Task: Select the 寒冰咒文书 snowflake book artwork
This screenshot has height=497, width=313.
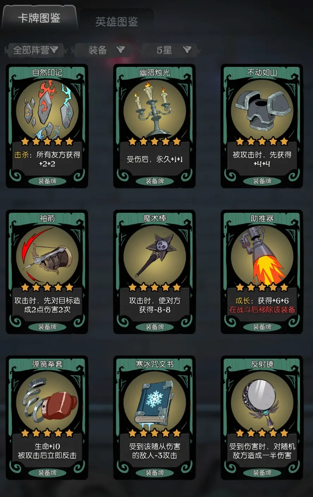Action: pos(155,402)
